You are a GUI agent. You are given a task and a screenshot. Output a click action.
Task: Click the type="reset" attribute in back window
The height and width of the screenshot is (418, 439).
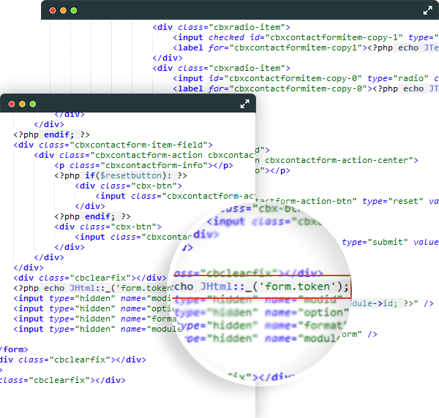pos(392,201)
